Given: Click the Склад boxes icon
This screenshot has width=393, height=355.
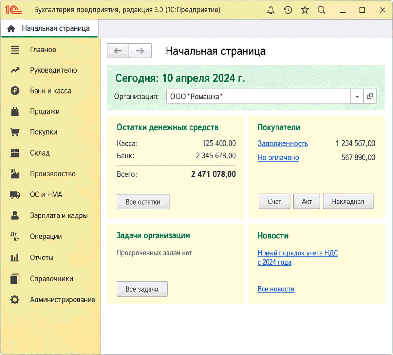Looking at the screenshot, I should click(15, 153).
